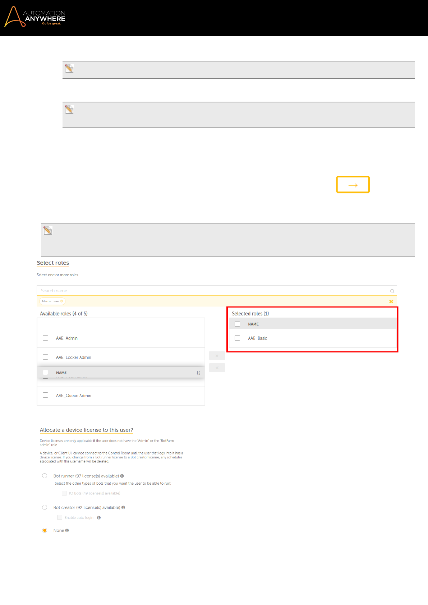
Task: Select the None license radio button
Action: click(x=45, y=531)
